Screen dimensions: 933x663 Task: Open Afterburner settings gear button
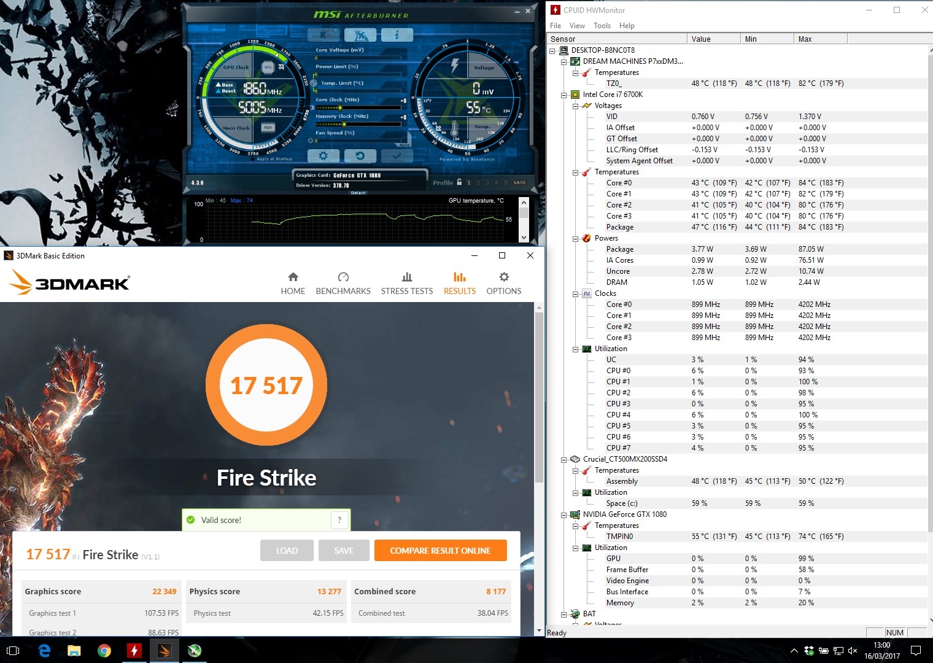(x=323, y=155)
